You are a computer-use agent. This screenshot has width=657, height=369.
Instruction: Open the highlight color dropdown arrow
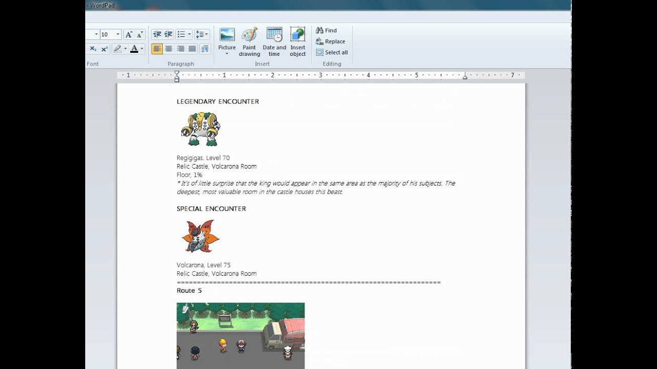125,49
